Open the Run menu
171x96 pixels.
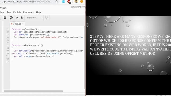(x=9, y=12)
